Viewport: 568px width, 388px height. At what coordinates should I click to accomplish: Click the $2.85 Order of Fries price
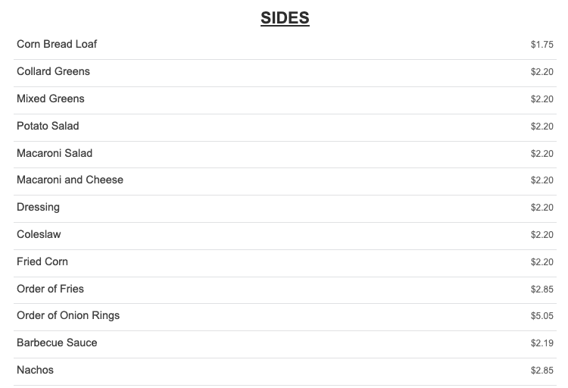[x=542, y=289]
